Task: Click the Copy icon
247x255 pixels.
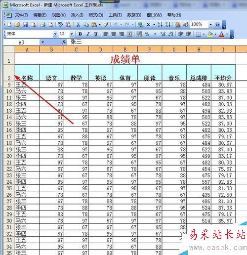Action: tap(86, 25)
